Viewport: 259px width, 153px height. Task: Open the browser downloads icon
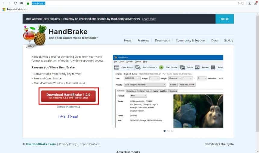[250, 3]
